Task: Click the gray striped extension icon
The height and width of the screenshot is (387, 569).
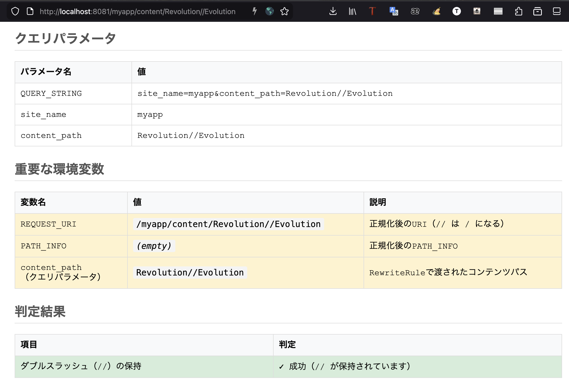Action: [x=498, y=11]
